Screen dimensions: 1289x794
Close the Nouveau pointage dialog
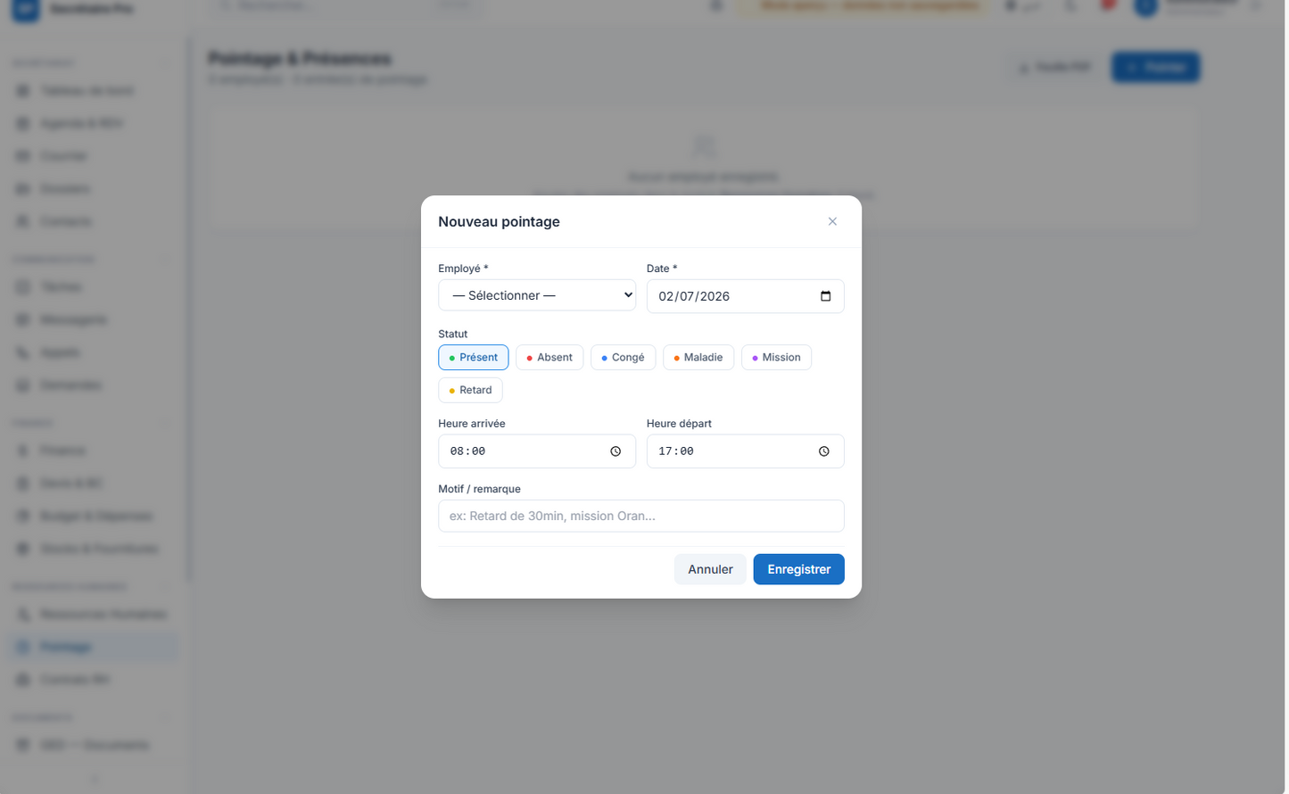(832, 221)
